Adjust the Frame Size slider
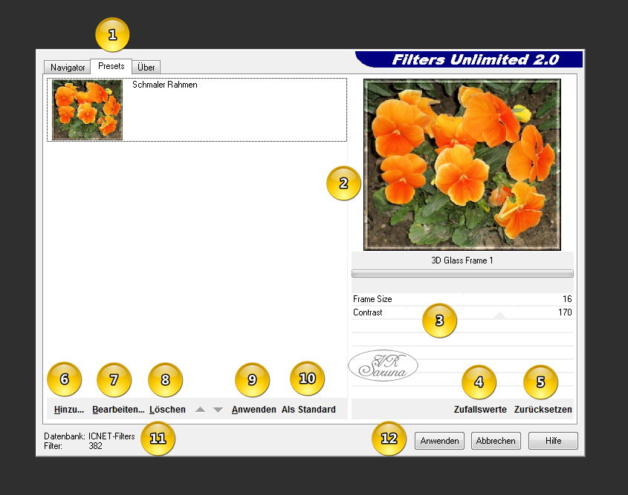The width and height of the screenshot is (628, 495). 462,299
